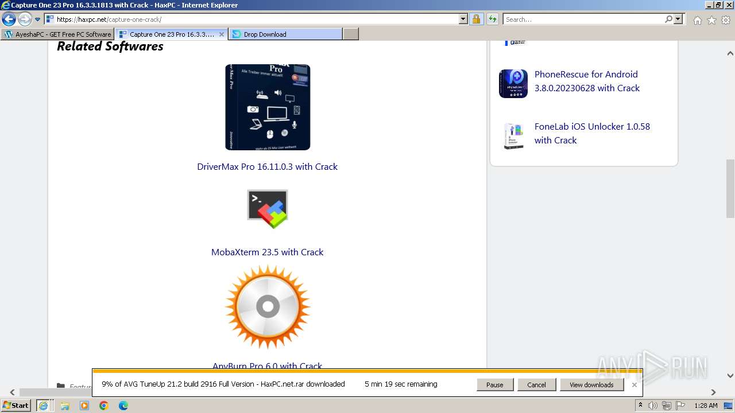Click the security lock icon
The width and height of the screenshot is (735, 413).
click(476, 20)
